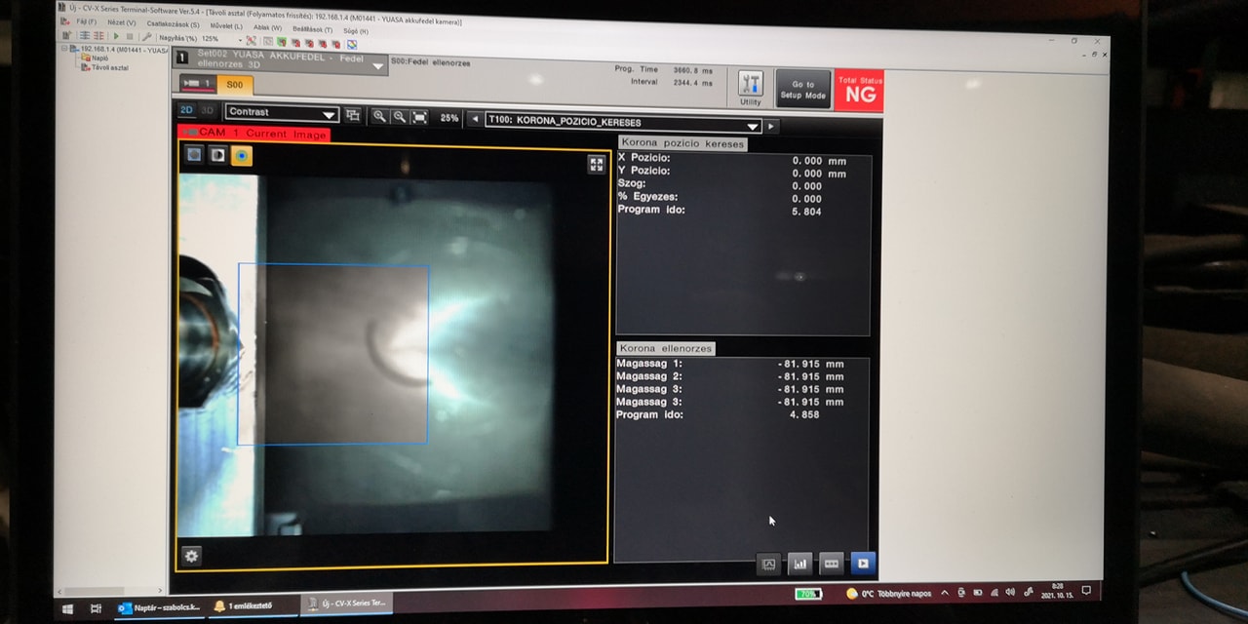Viewport: 1248px width, 624px height.
Task: Select Távoli asztal in the tree
Action: point(108,68)
